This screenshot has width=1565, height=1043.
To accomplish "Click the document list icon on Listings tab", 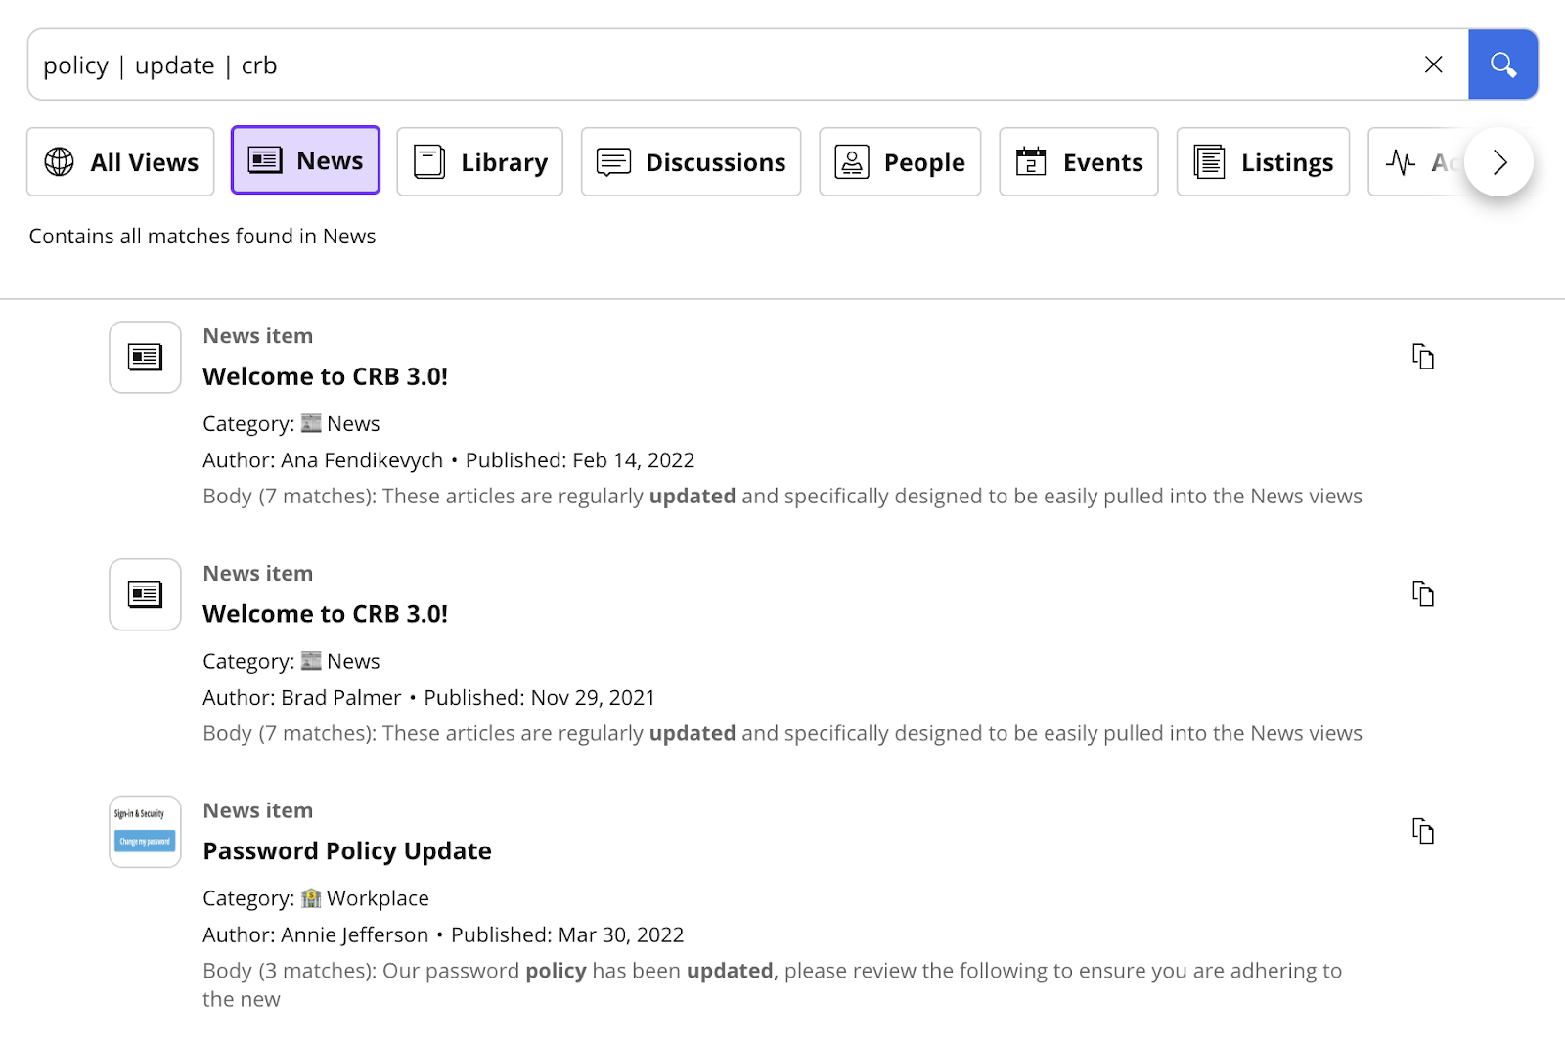I will tap(1209, 161).
